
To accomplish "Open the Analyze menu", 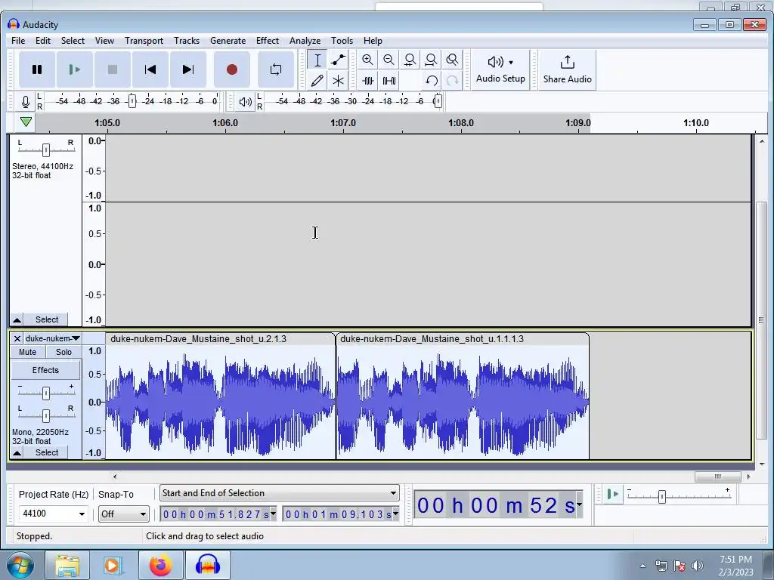I will pos(305,41).
